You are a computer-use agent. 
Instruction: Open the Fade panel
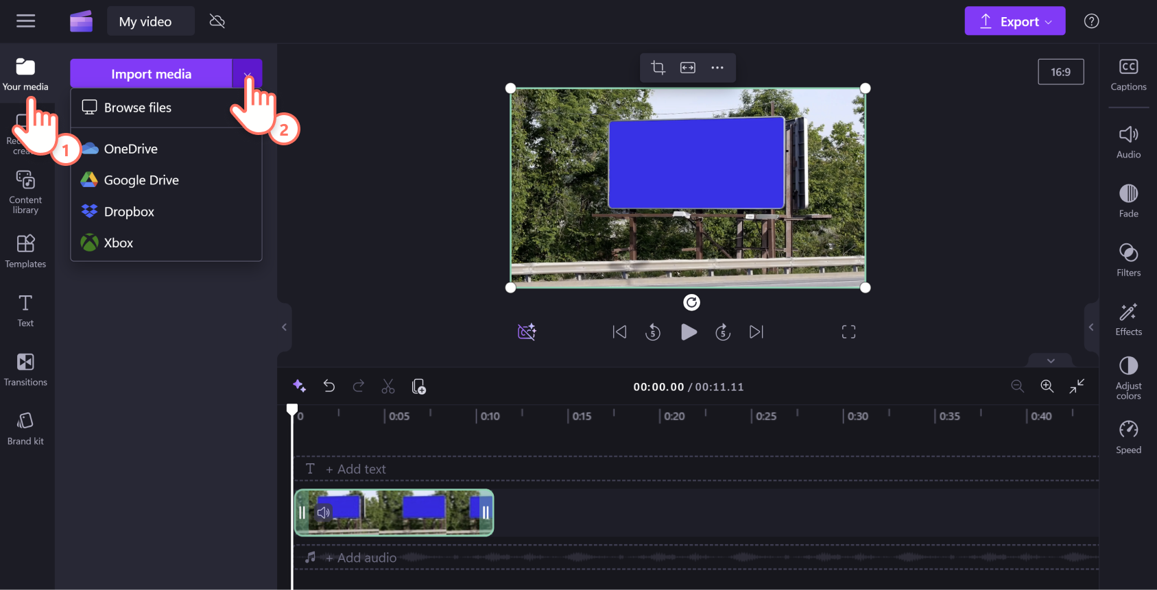point(1128,201)
